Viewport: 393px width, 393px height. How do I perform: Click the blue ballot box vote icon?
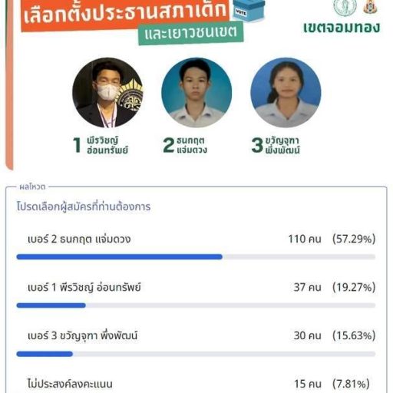pyautogui.click(x=249, y=10)
